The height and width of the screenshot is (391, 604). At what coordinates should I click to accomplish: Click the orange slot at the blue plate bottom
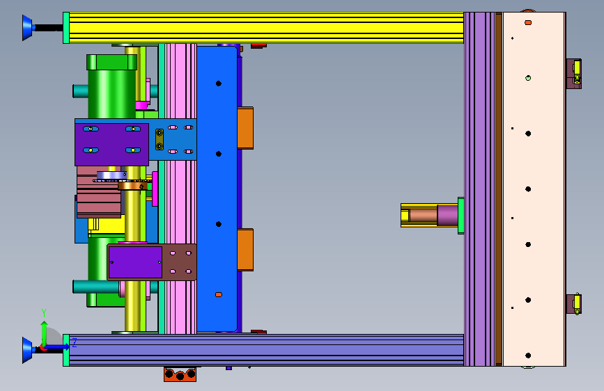coord(219,295)
